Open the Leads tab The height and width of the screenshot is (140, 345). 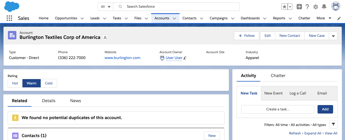[95, 18]
